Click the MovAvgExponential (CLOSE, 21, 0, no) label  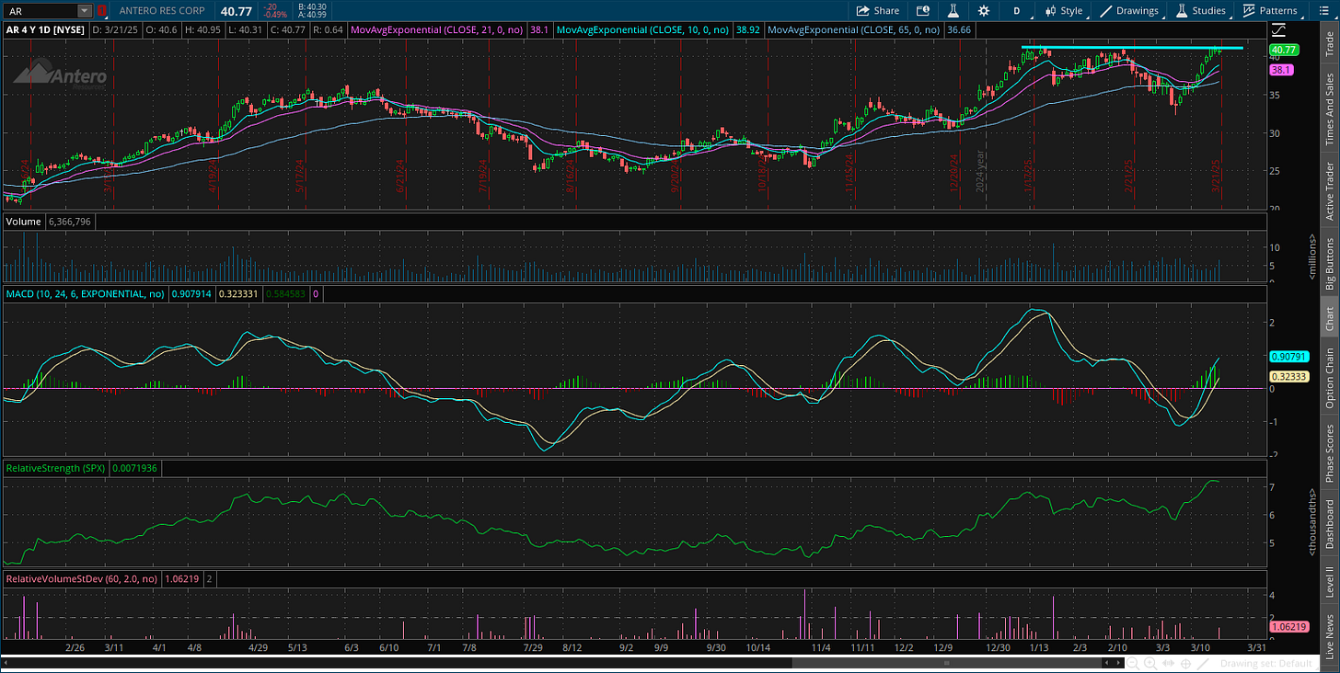(x=437, y=29)
